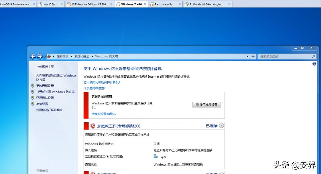Click the refresh icon beside address bar
This screenshot has height=174, width=321.
(253, 56)
